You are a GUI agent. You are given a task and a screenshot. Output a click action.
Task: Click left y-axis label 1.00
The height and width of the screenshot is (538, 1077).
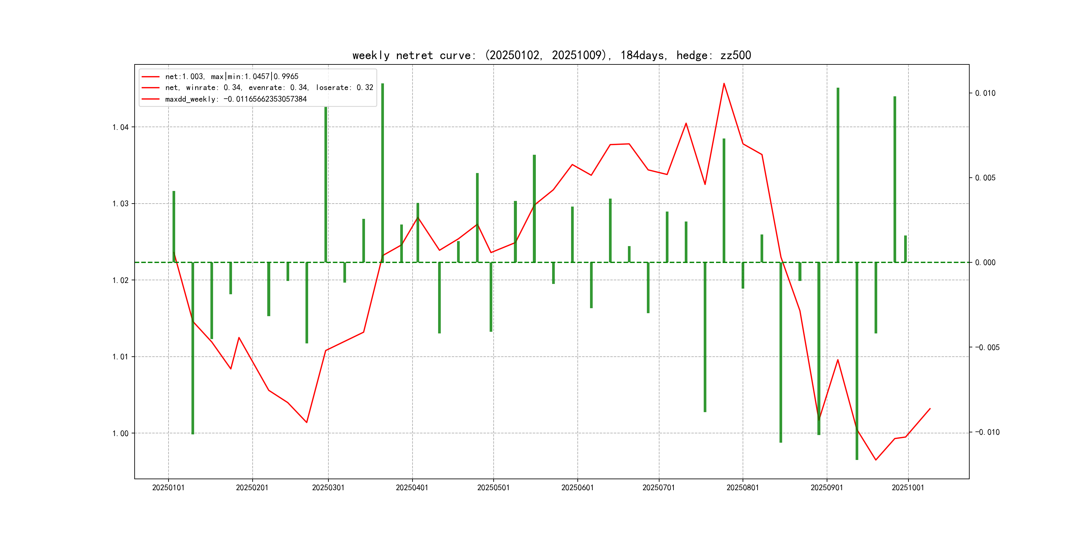coord(120,434)
